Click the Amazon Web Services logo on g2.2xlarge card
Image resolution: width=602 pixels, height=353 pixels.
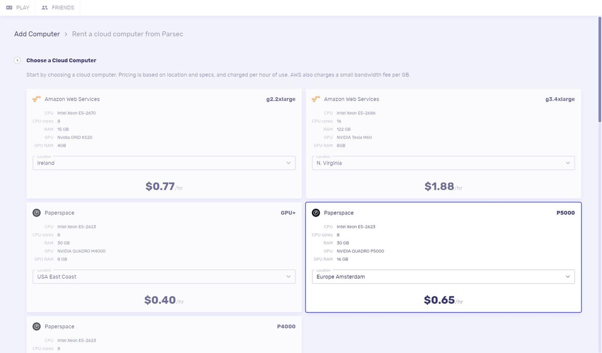(x=37, y=99)
